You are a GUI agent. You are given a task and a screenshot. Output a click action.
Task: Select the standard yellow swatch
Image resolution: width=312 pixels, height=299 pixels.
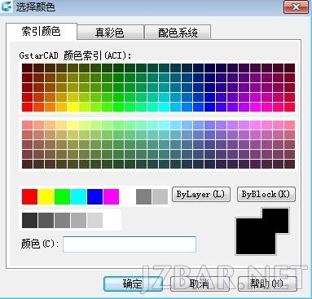46,196
